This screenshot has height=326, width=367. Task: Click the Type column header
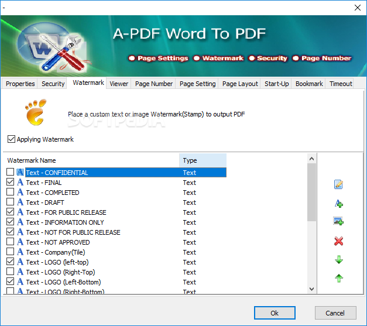coord(203,160)
